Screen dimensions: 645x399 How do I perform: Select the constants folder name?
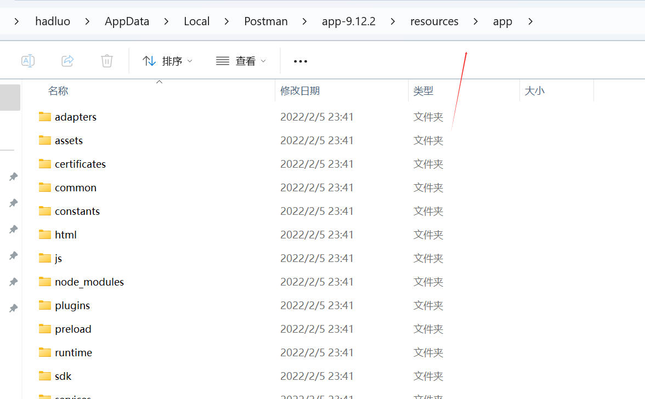(77, 211)
